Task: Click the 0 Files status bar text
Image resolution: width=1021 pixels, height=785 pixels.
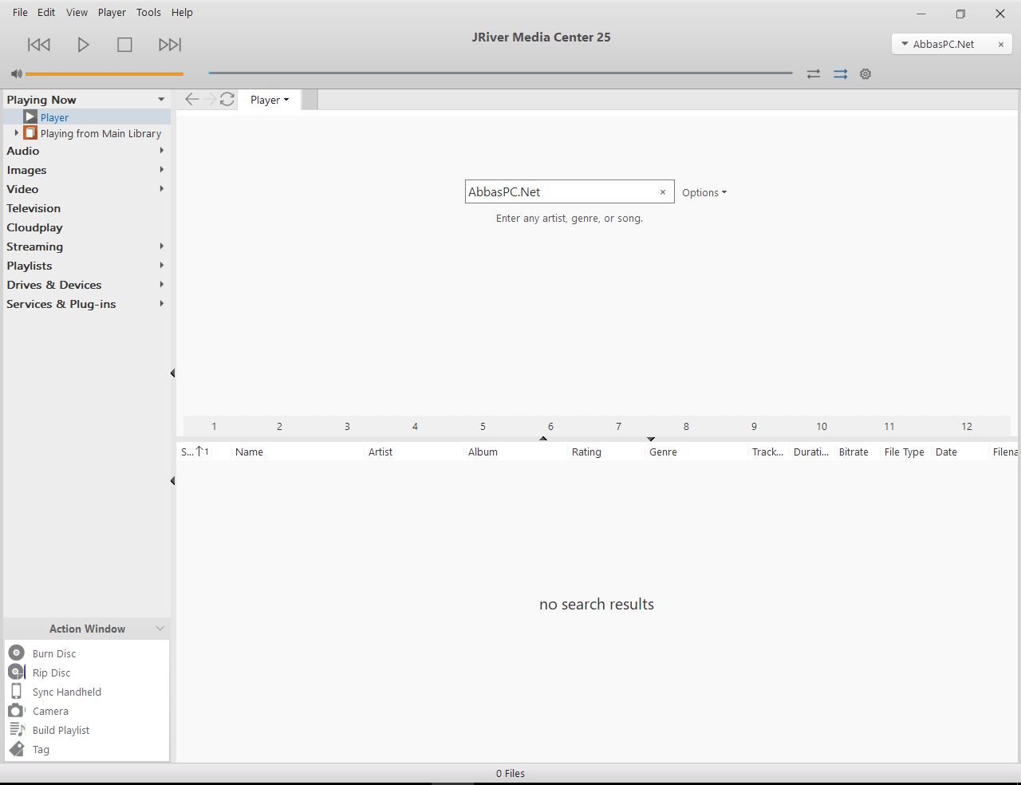Action: pos(510,773)
